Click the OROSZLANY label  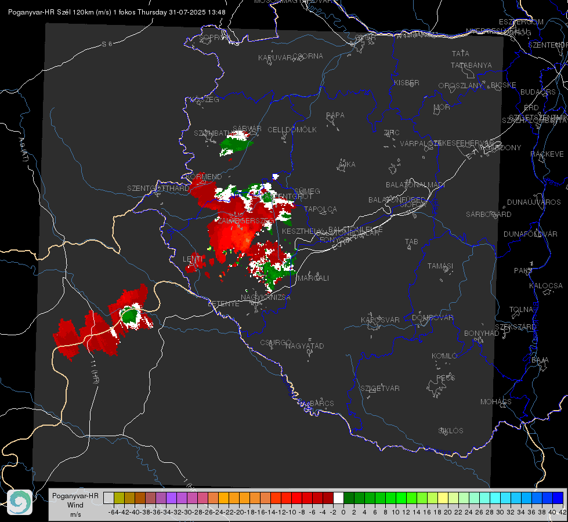click(461, 85)
